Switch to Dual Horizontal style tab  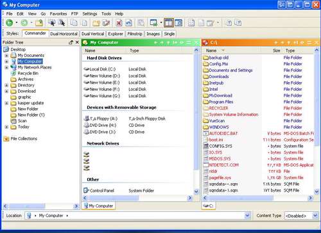(64, 34)
